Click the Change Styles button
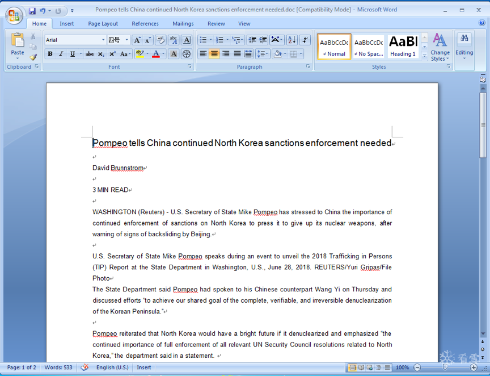The width and height of the screenshot is (490, 376). coord(440,47)
